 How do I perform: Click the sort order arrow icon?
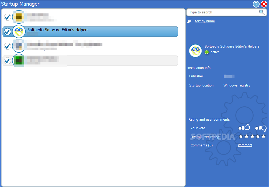coord(189,21)
